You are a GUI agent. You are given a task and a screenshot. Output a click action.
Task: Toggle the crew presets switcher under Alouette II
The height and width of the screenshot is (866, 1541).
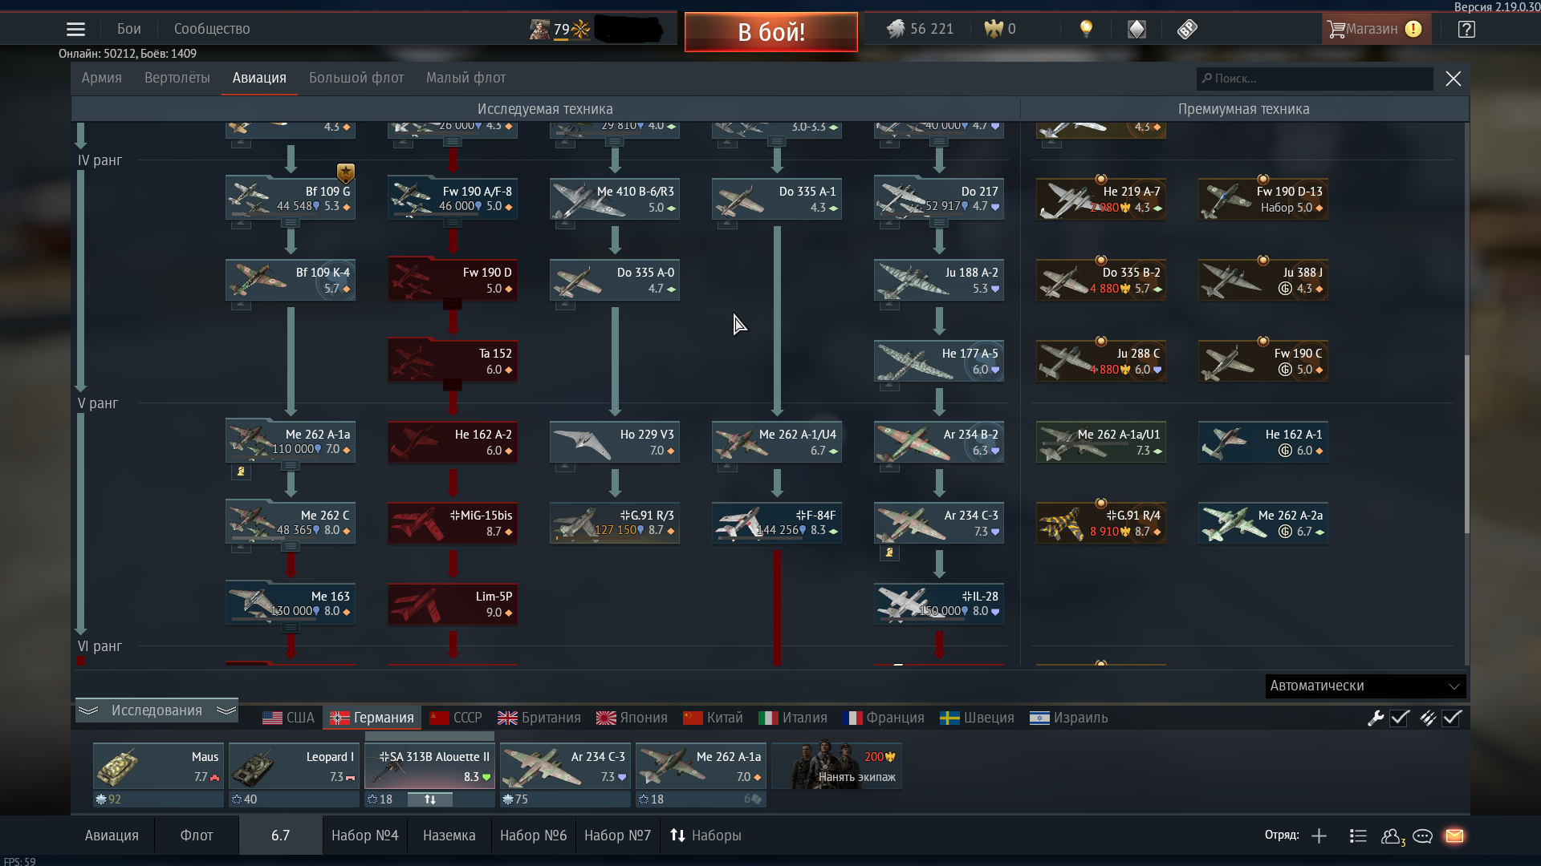pos(431,799)
